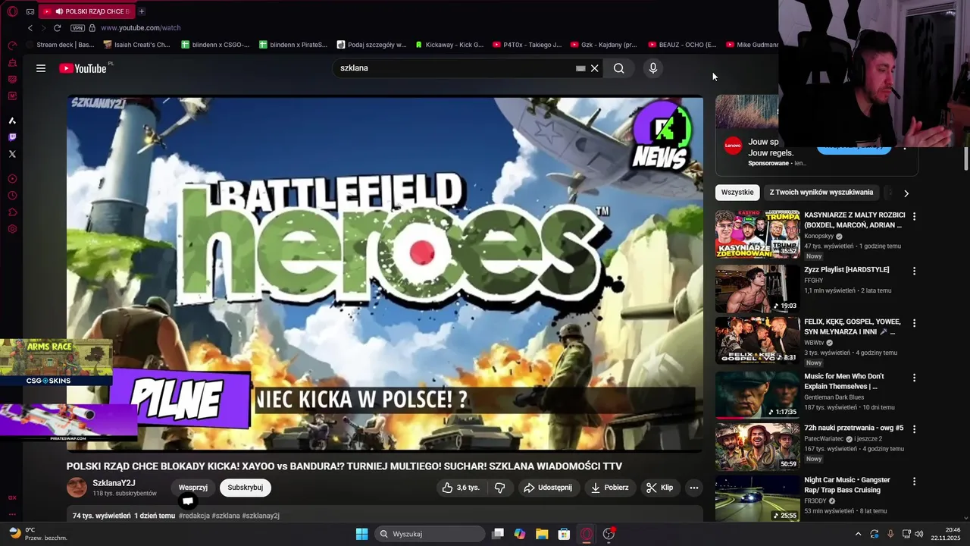Screen dimensions: 970x546
Task: Open Windows Start menu
Action: pos(362,534)
